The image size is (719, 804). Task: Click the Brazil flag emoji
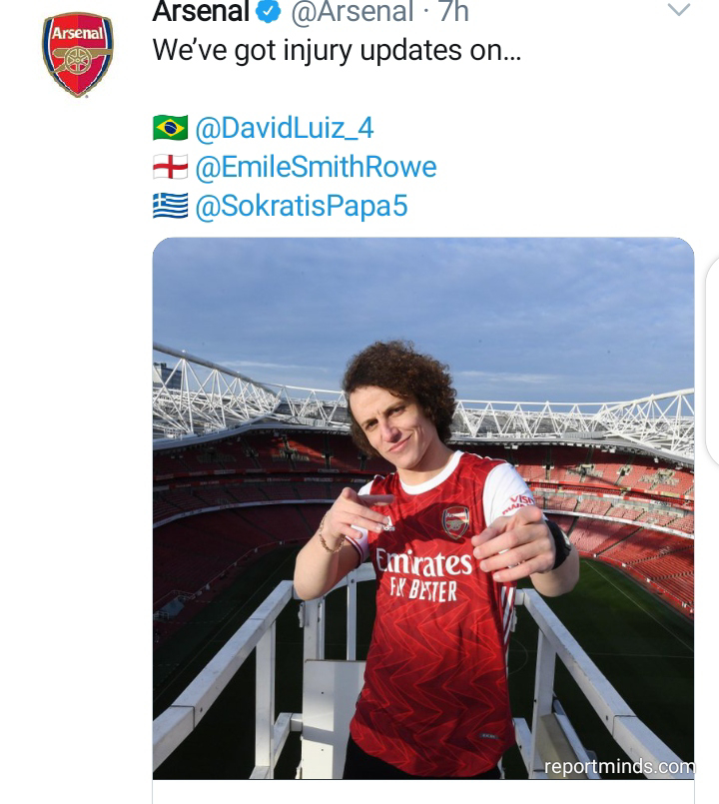coord(170,128)
